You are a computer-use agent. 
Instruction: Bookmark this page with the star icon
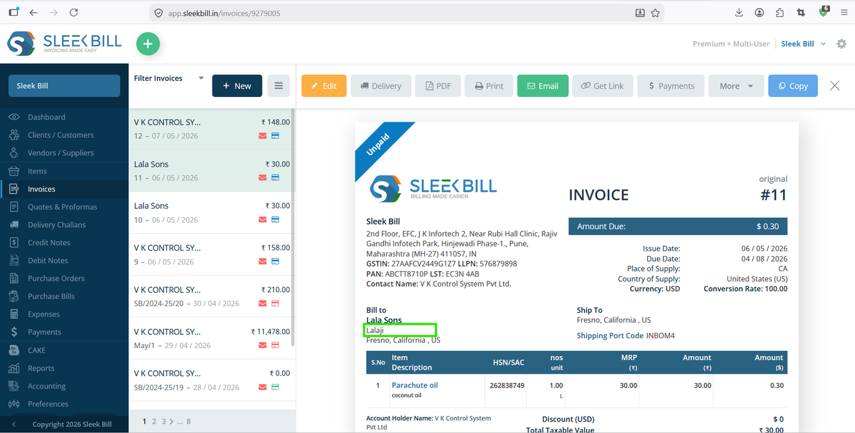click(655, 13)
